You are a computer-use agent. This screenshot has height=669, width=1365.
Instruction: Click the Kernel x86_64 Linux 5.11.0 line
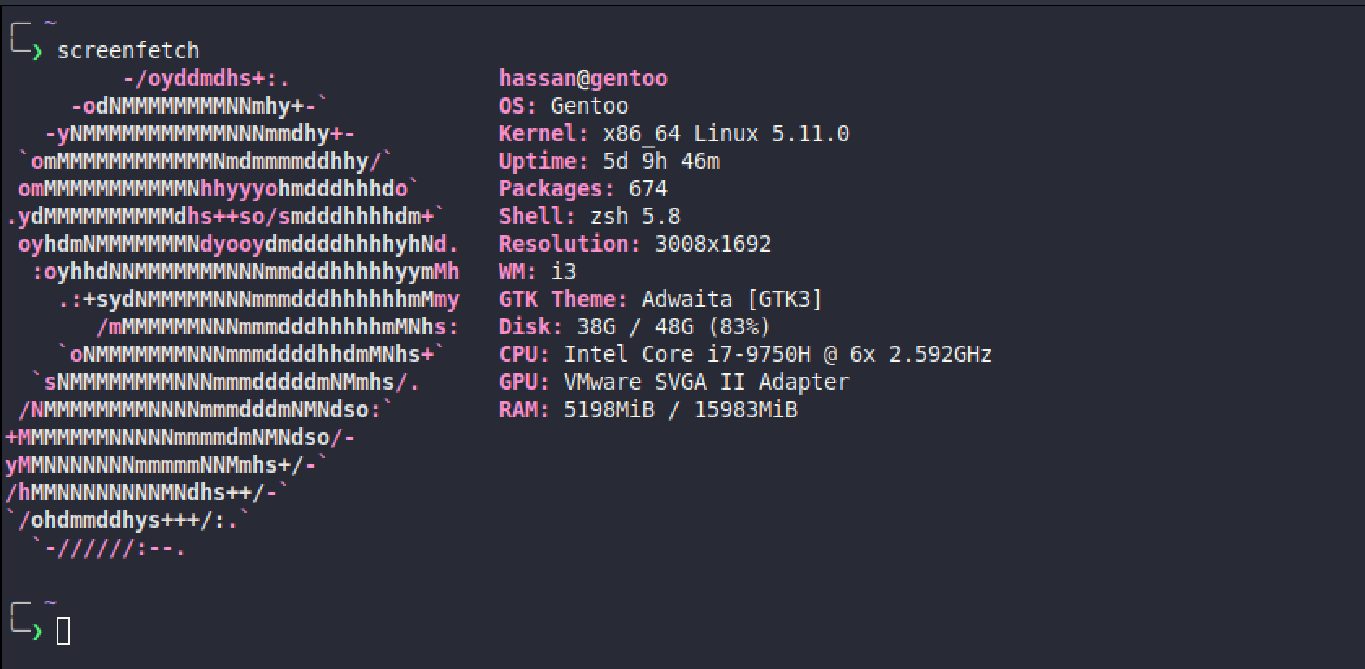(674, 134)
